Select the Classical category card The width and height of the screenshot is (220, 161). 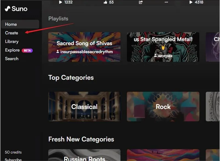84,107
